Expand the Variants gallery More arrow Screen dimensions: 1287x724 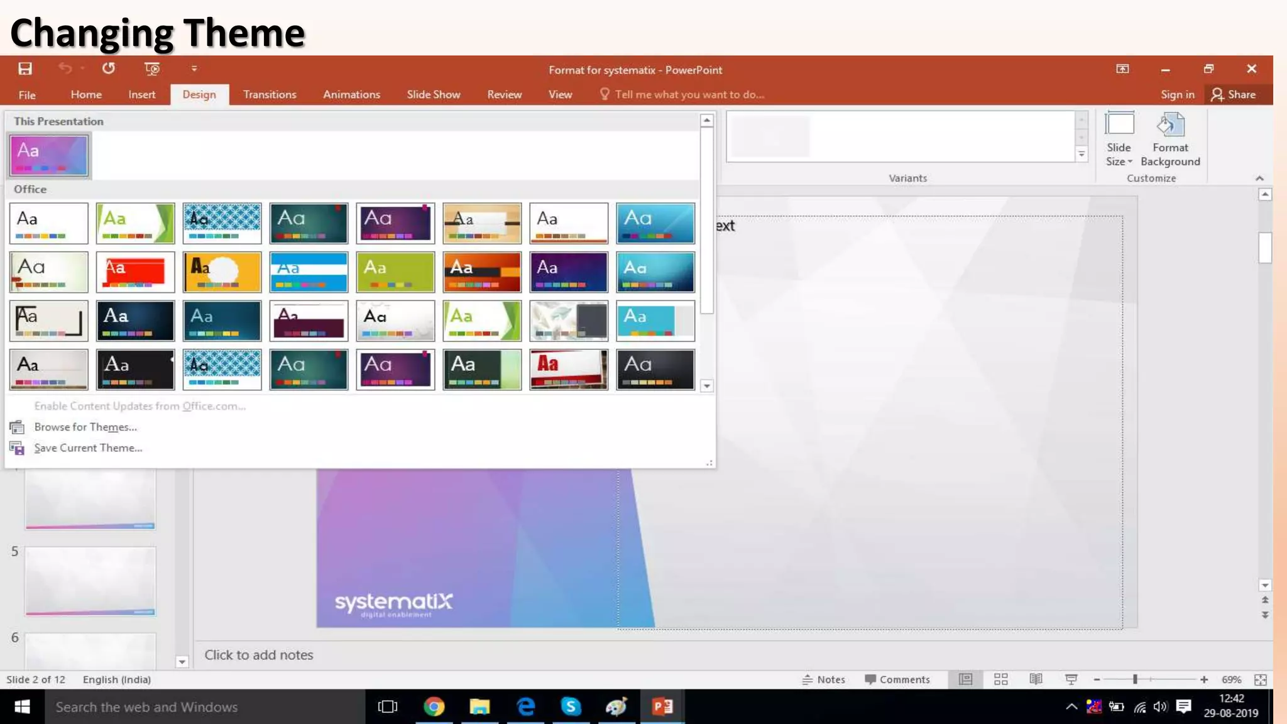(x=1082, y=154)
